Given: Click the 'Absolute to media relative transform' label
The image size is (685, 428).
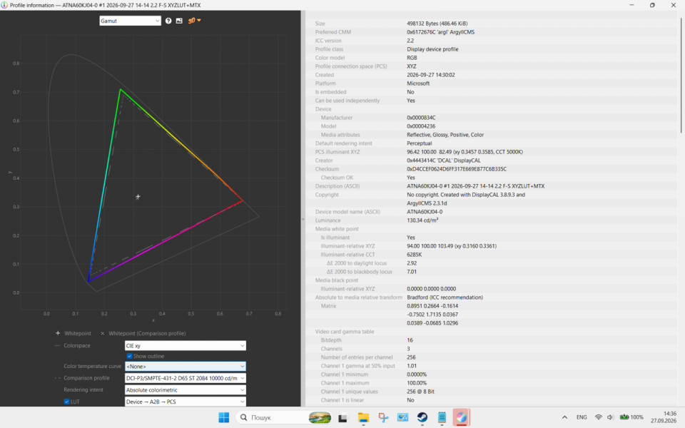Looking at the screenshot, I should (359, 297).
